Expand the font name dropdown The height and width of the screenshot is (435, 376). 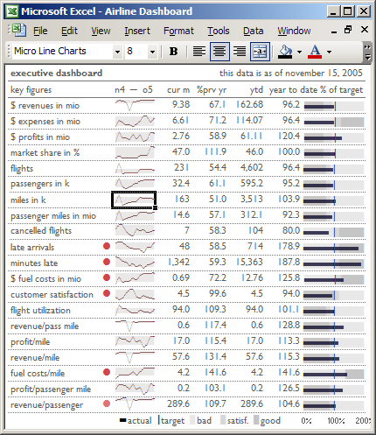(x=117, y=52)
